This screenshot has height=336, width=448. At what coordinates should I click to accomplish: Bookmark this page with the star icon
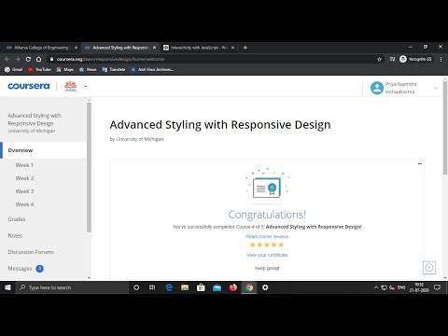(x=379, y=59)
